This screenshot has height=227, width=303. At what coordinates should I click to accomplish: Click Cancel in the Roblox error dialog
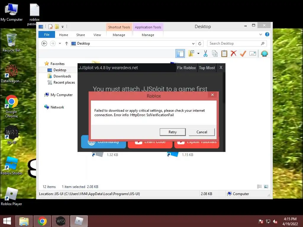(202, 132)
